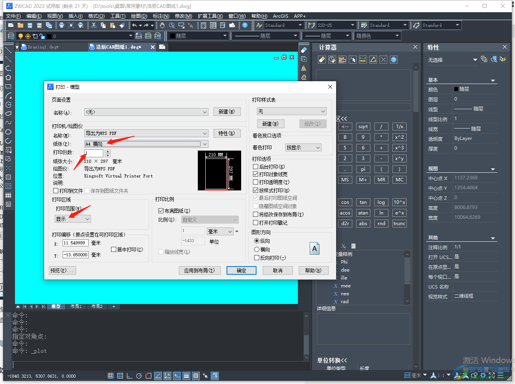The height and width of the screenshot is (384, 515).
Task: Click the printer 特性(R) button
Action: tap(226, 133)
